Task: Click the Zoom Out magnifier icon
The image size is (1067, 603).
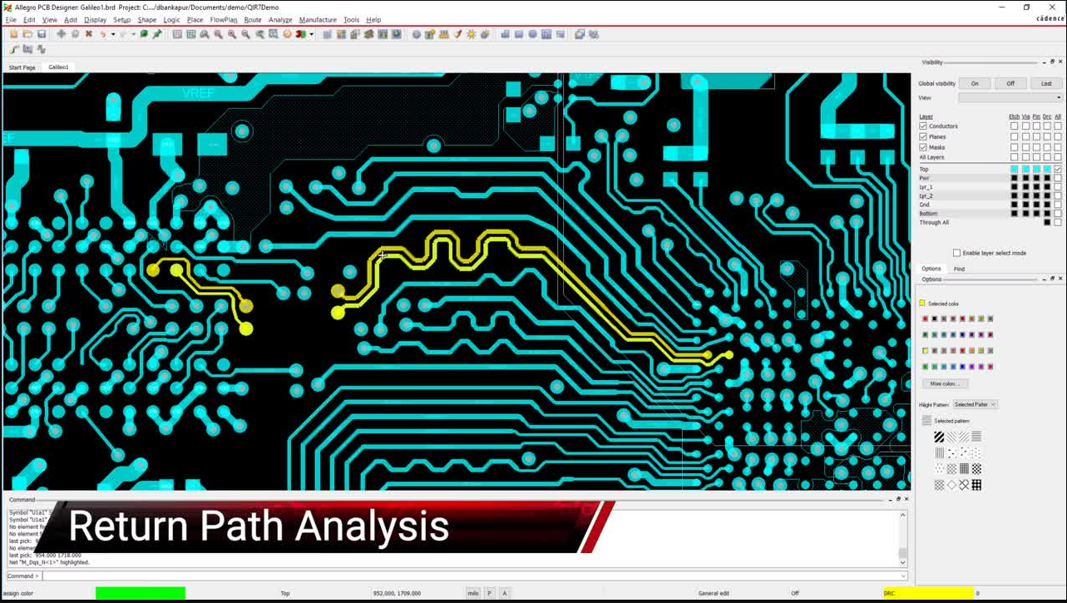Action: (x=245, y=34)
